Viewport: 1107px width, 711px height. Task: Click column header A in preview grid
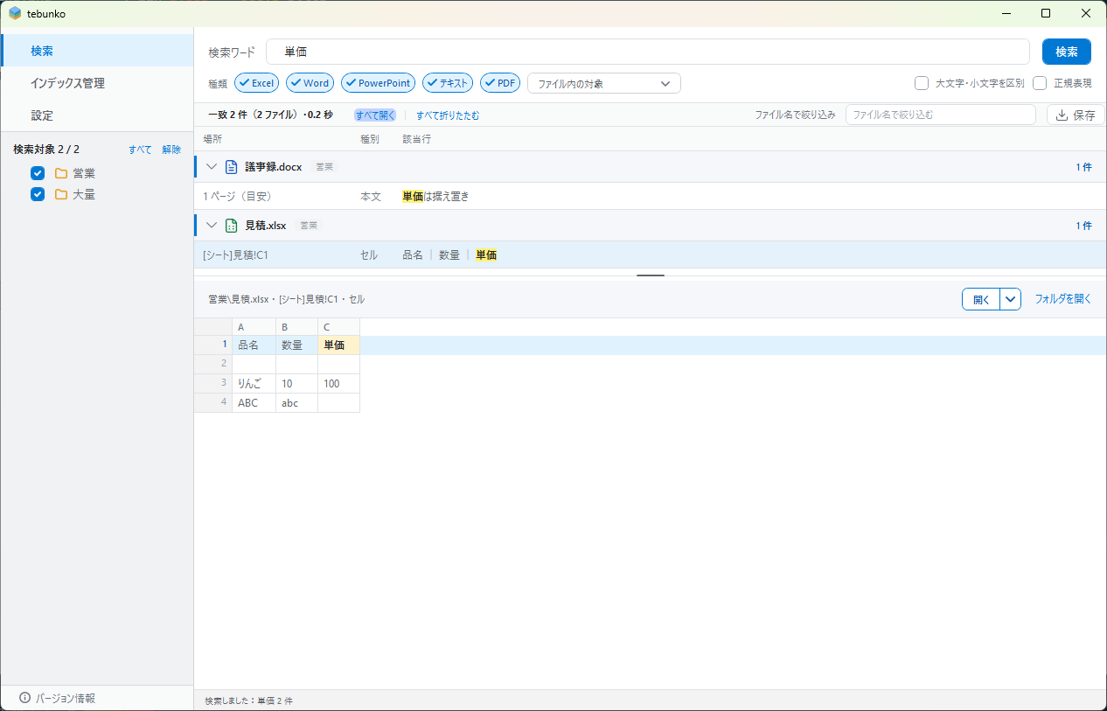(x=254, y=327)
